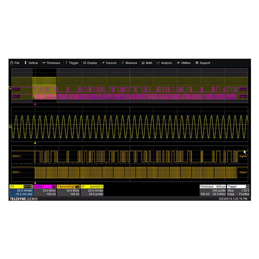Click the Analysis menu icon
Screen dimensions: 259x259
[157, 63]
